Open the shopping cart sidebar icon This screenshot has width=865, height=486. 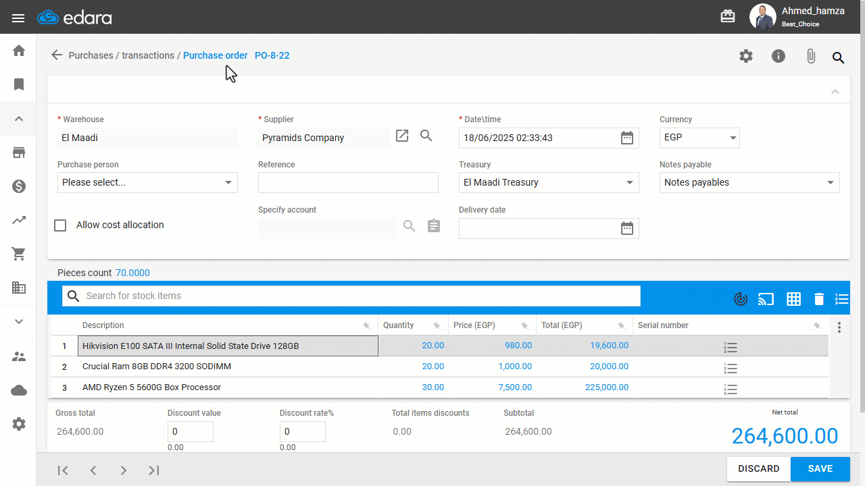[x=19, y=254]
